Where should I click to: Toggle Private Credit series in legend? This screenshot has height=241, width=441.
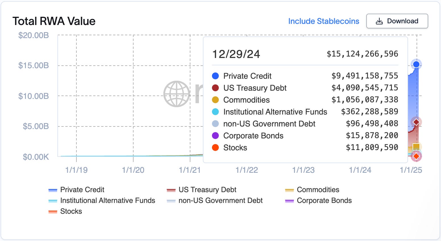point(76,190)
